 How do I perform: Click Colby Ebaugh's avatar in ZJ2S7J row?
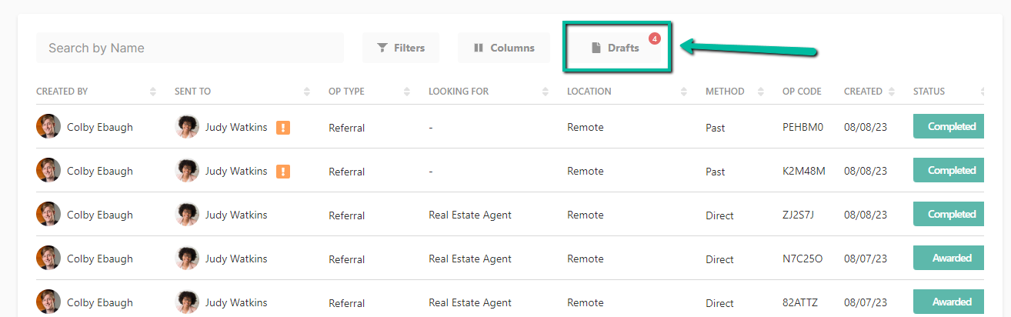click(48, 215)
